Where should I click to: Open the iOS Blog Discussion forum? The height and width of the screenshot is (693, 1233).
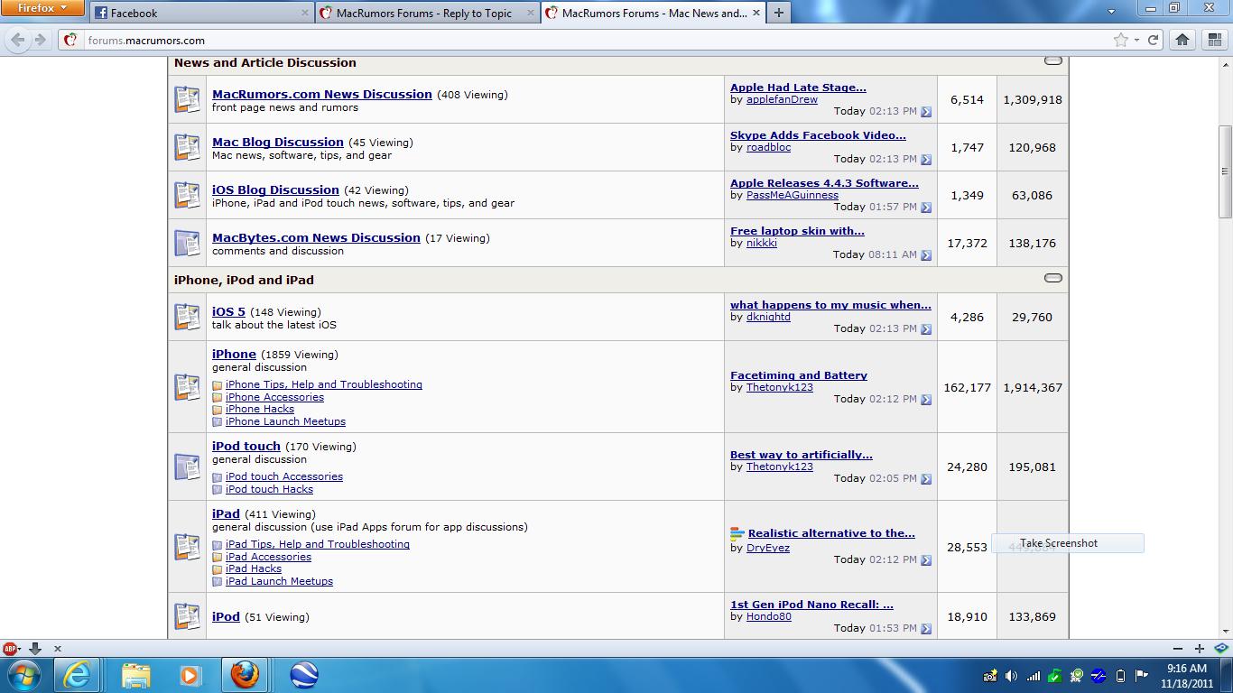point(275,189)
